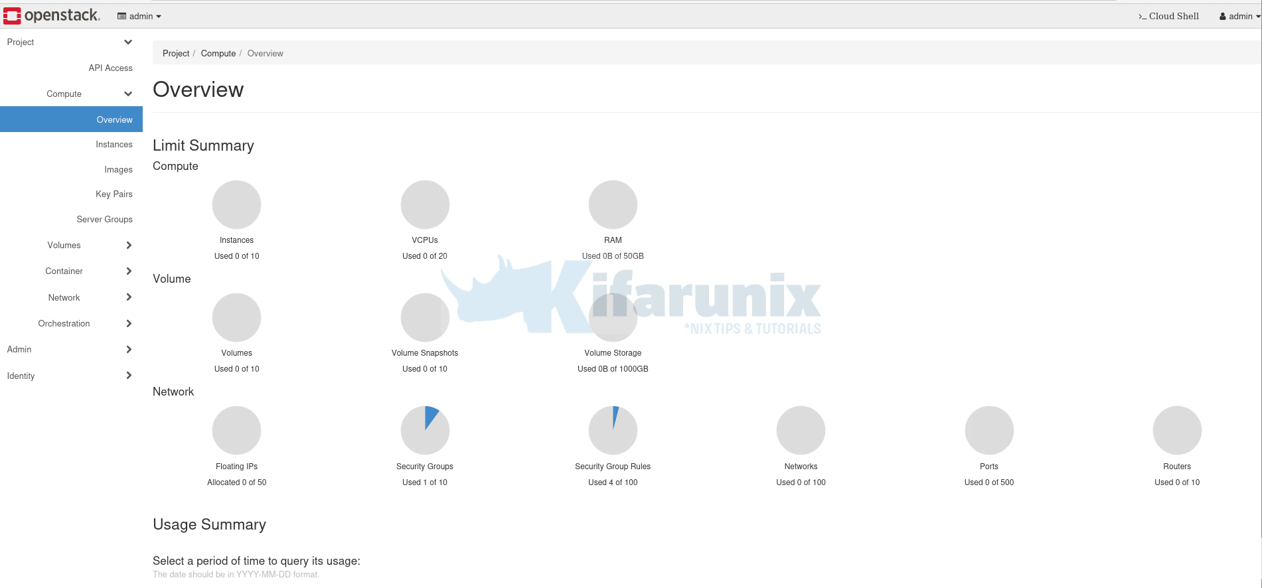Open the admin user account menu
The width and height of the screenshot is (1262, 588).
[x=1239, y=16]
